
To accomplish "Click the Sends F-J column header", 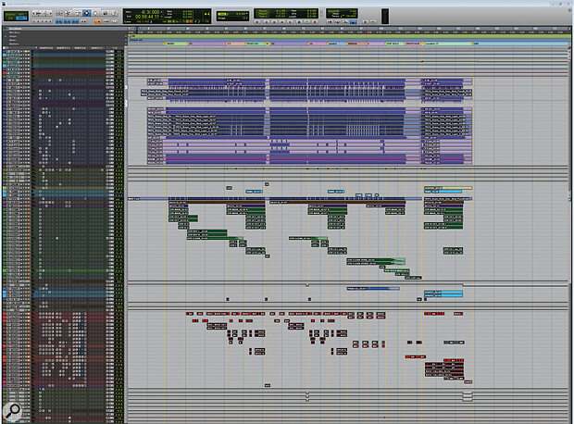I will pyautogui.click(x=97, y=48).
